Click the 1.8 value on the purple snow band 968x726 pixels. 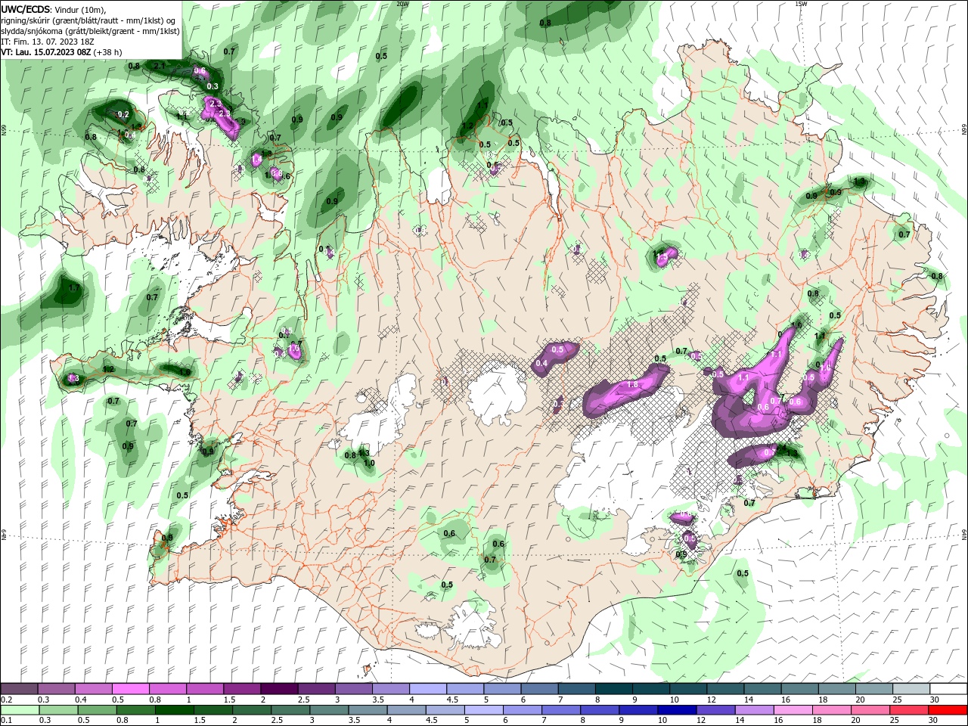633,385
